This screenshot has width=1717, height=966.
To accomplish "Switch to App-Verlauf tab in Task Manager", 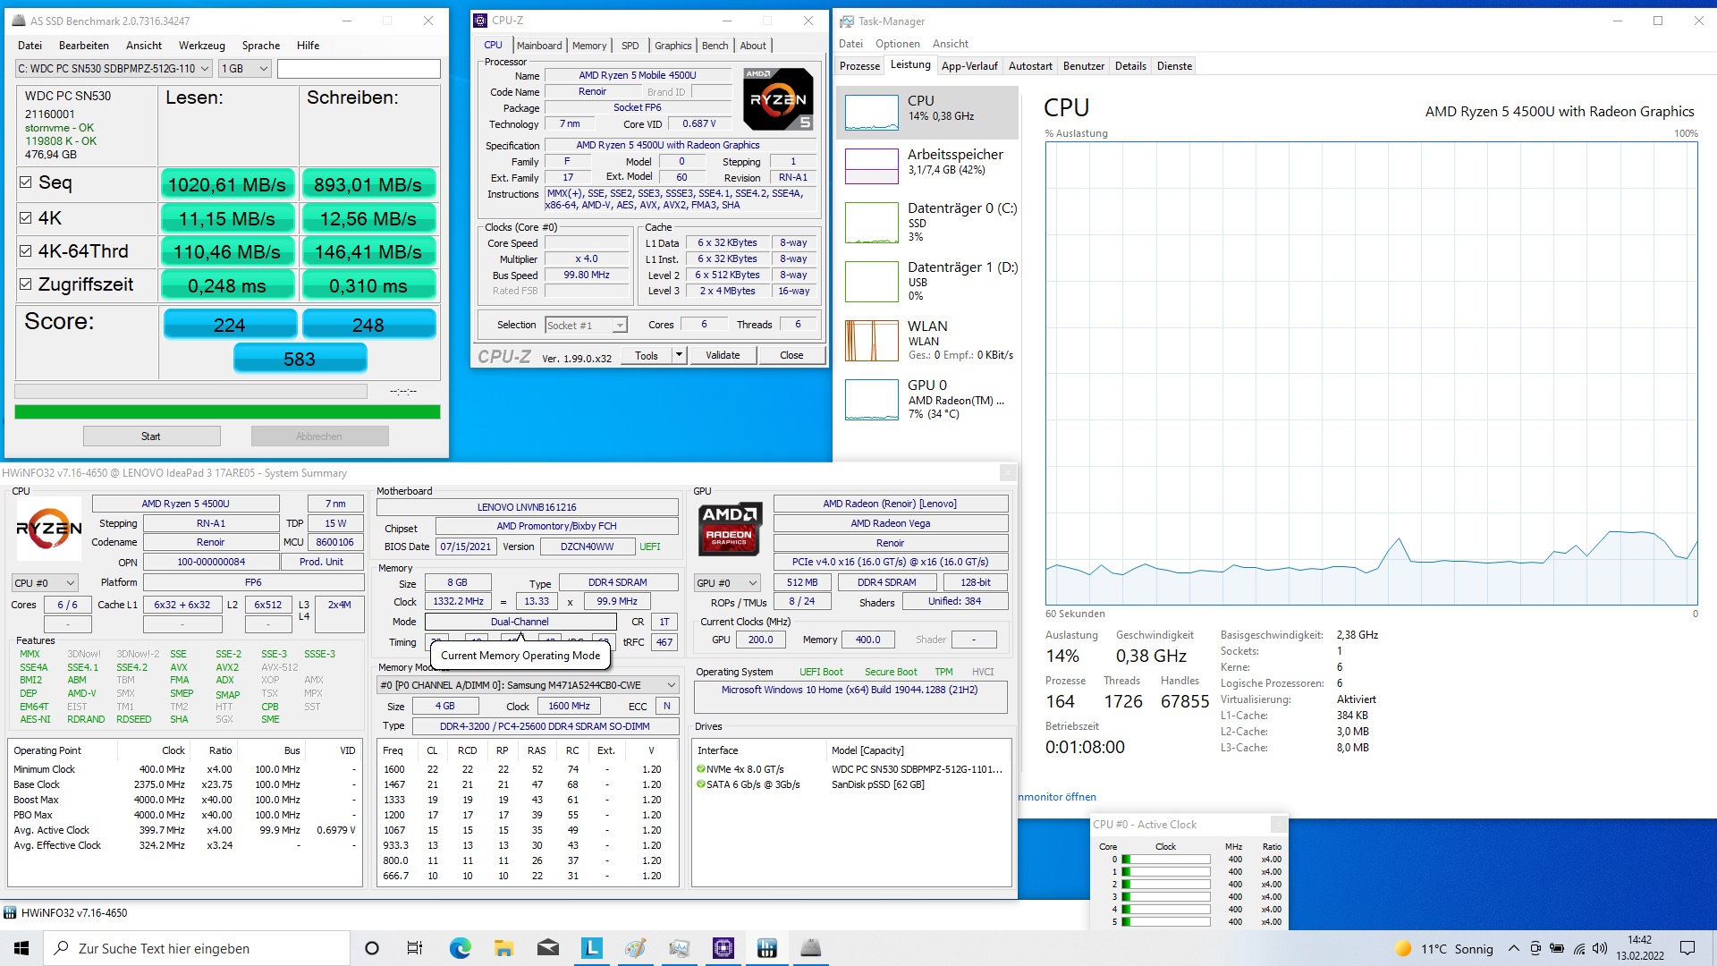I will [969, 66].
